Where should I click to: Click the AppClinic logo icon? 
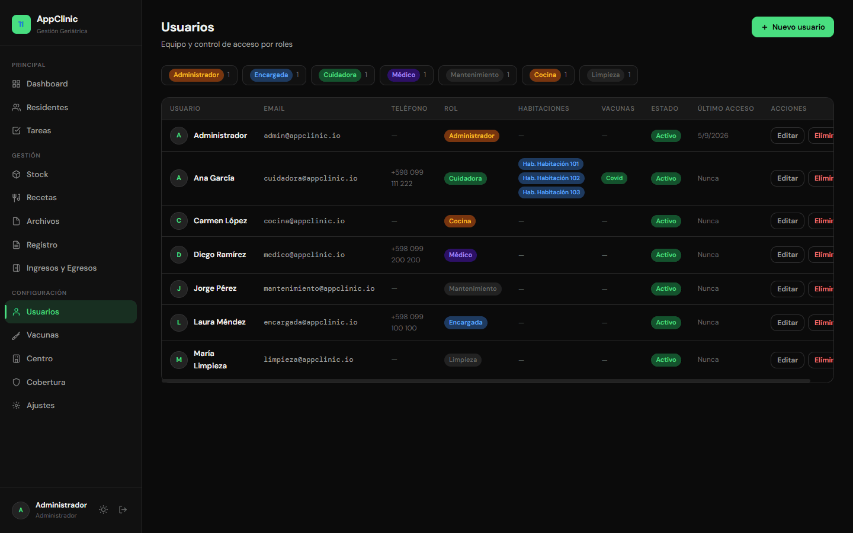point(21,24)
